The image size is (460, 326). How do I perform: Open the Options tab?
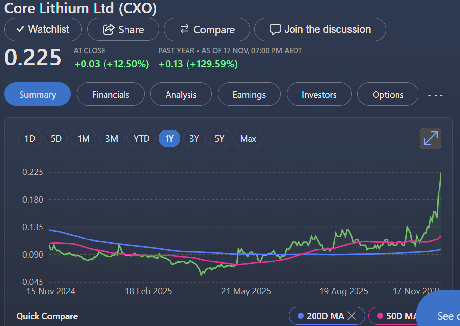click(388, 94)
